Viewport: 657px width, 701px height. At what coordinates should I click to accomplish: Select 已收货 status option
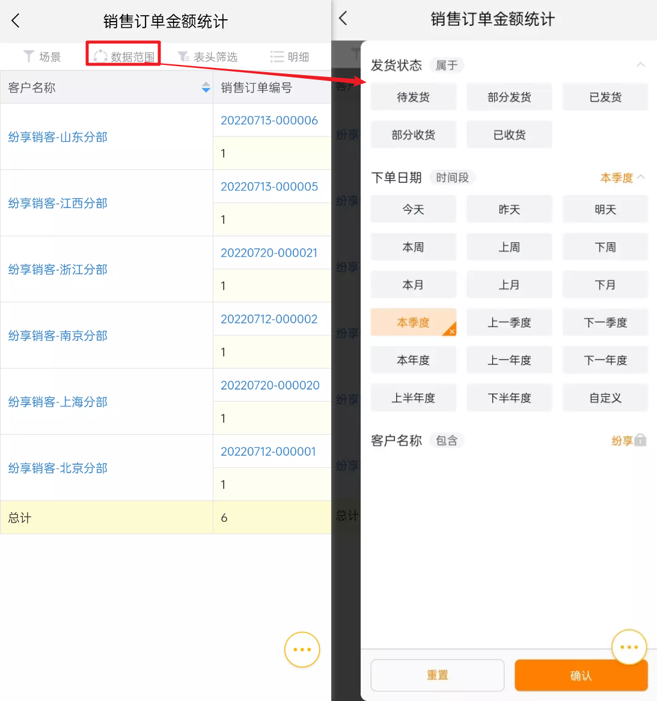pos(509,135)
